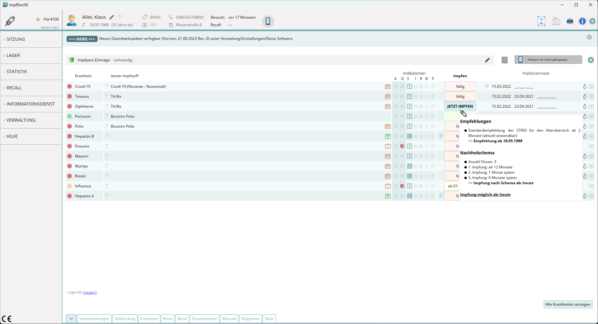Click the I bag icon in Influenza row
598x324 pixels.
click(388, 186)
